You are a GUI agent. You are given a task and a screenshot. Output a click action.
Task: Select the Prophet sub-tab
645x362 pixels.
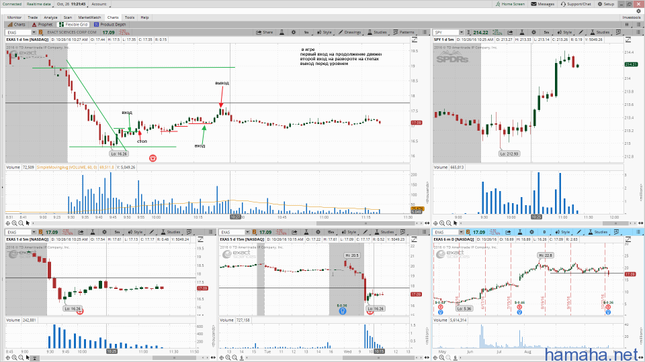point(42,25)
